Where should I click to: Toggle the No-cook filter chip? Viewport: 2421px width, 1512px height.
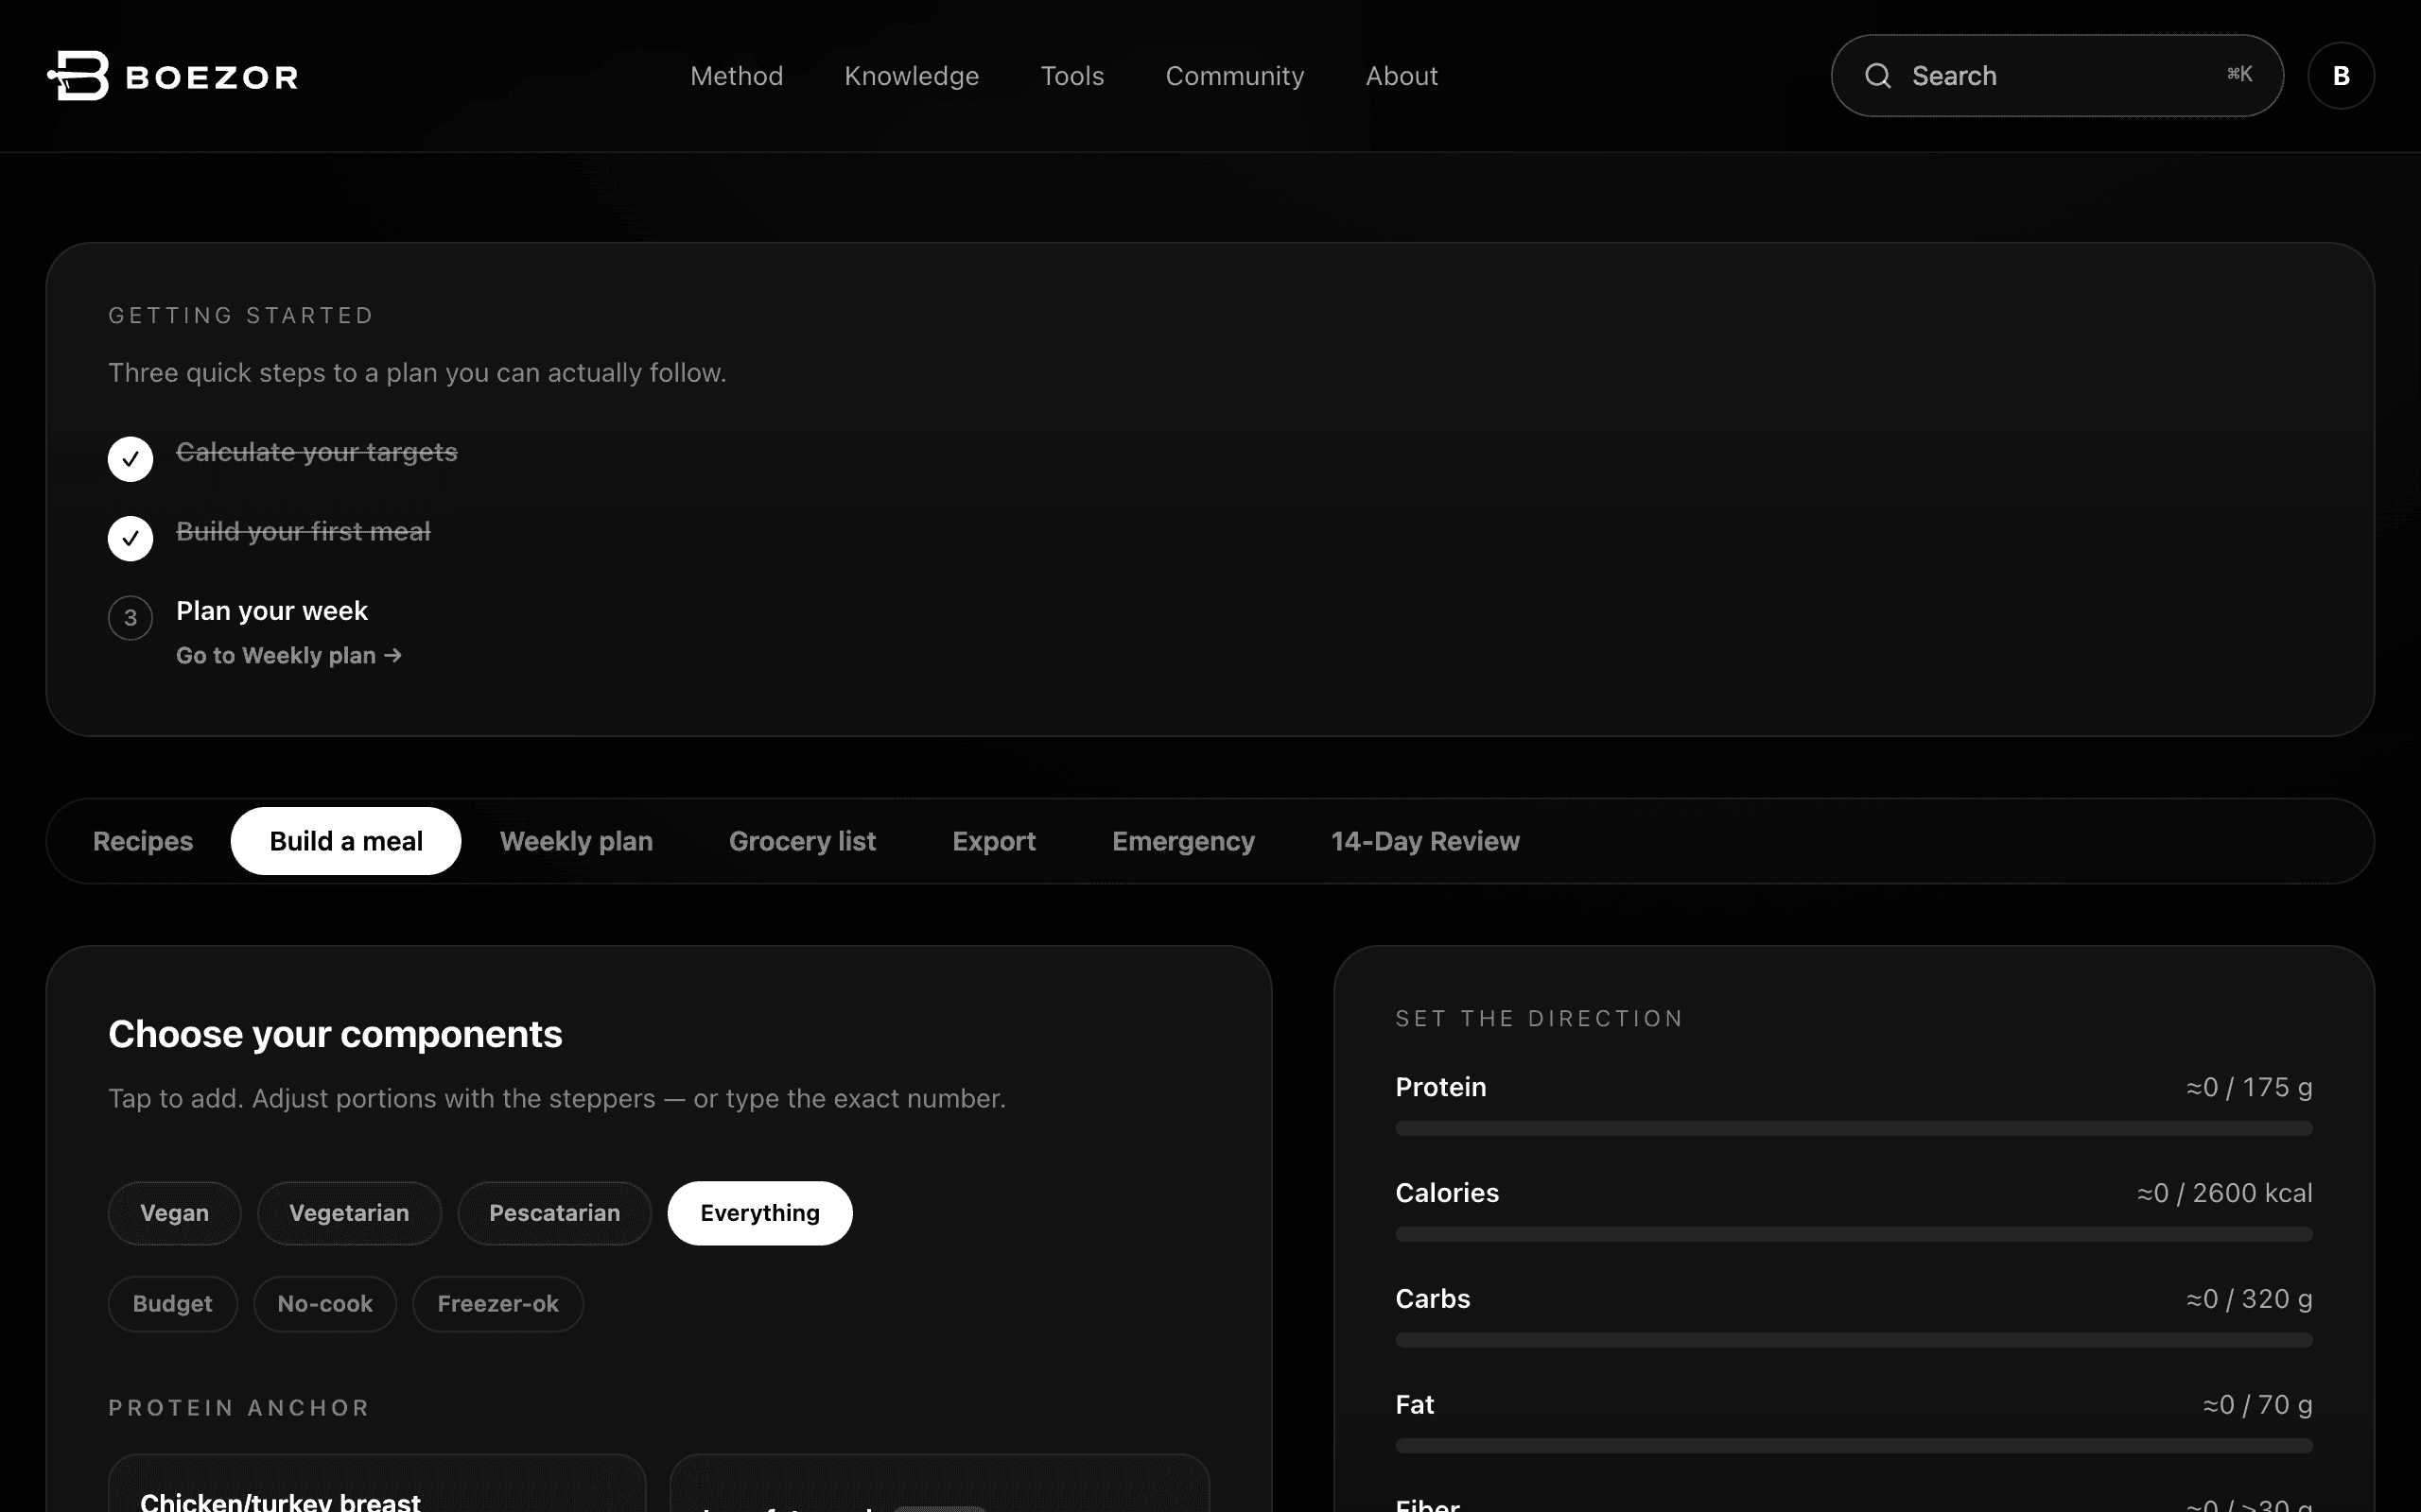point(325,1304)
